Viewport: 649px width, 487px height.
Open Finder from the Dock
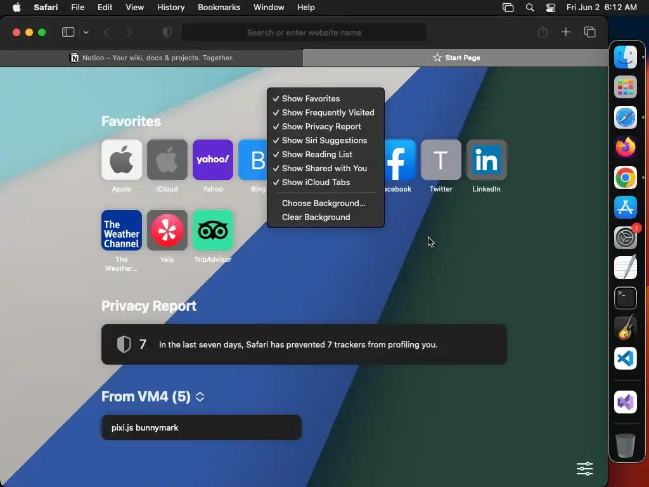click(x=626, y=56)
